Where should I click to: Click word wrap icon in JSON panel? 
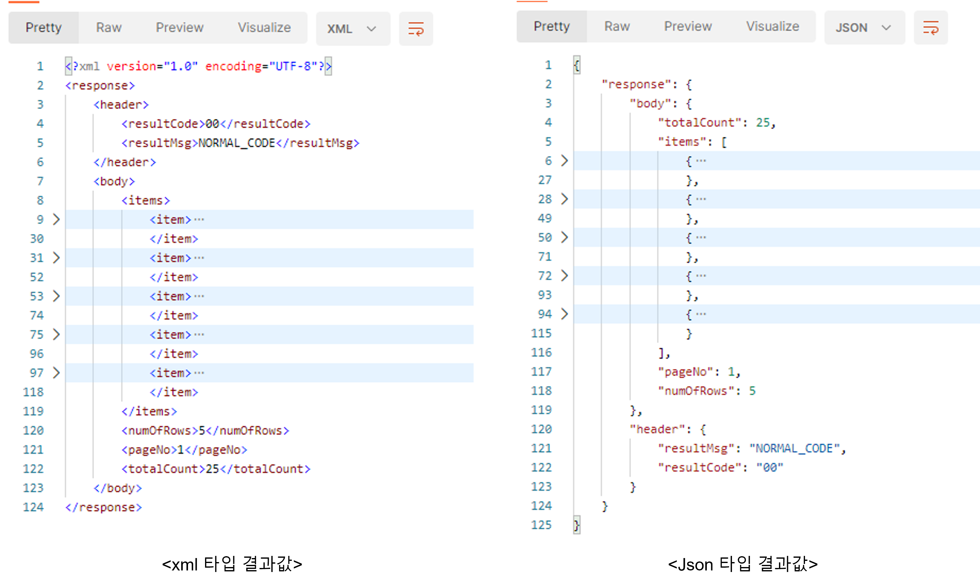coord(930,28)
